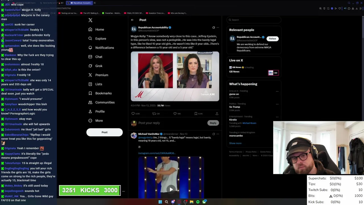Open Michael VanDeMar's profile name

(x=149, y=134)
